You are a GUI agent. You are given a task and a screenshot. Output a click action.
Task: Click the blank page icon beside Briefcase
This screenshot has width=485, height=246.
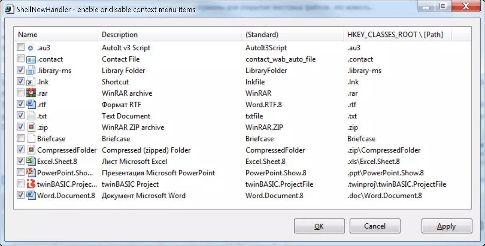31,139
